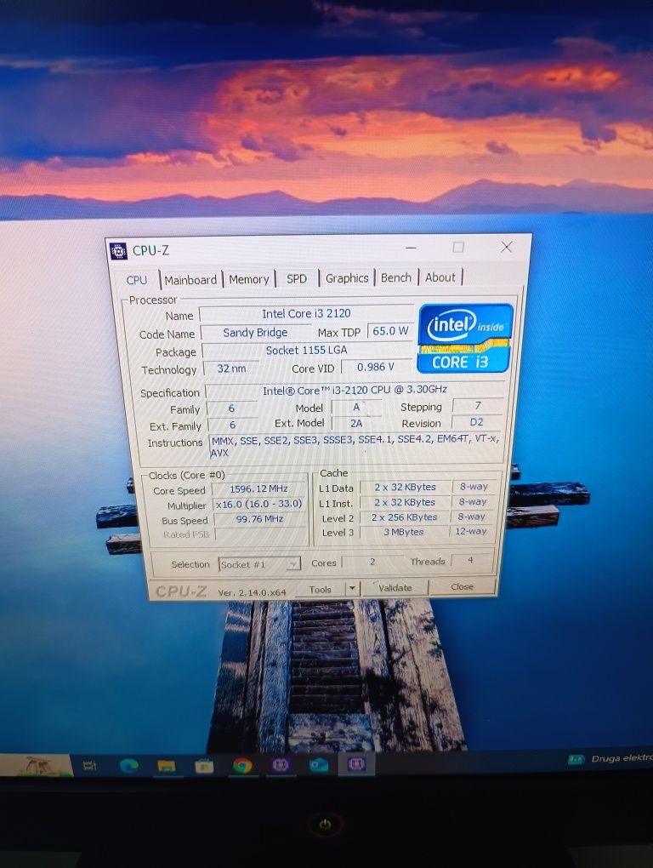Click the empty Rated FSB field
The image size is (653, 868).
(260, 534)
